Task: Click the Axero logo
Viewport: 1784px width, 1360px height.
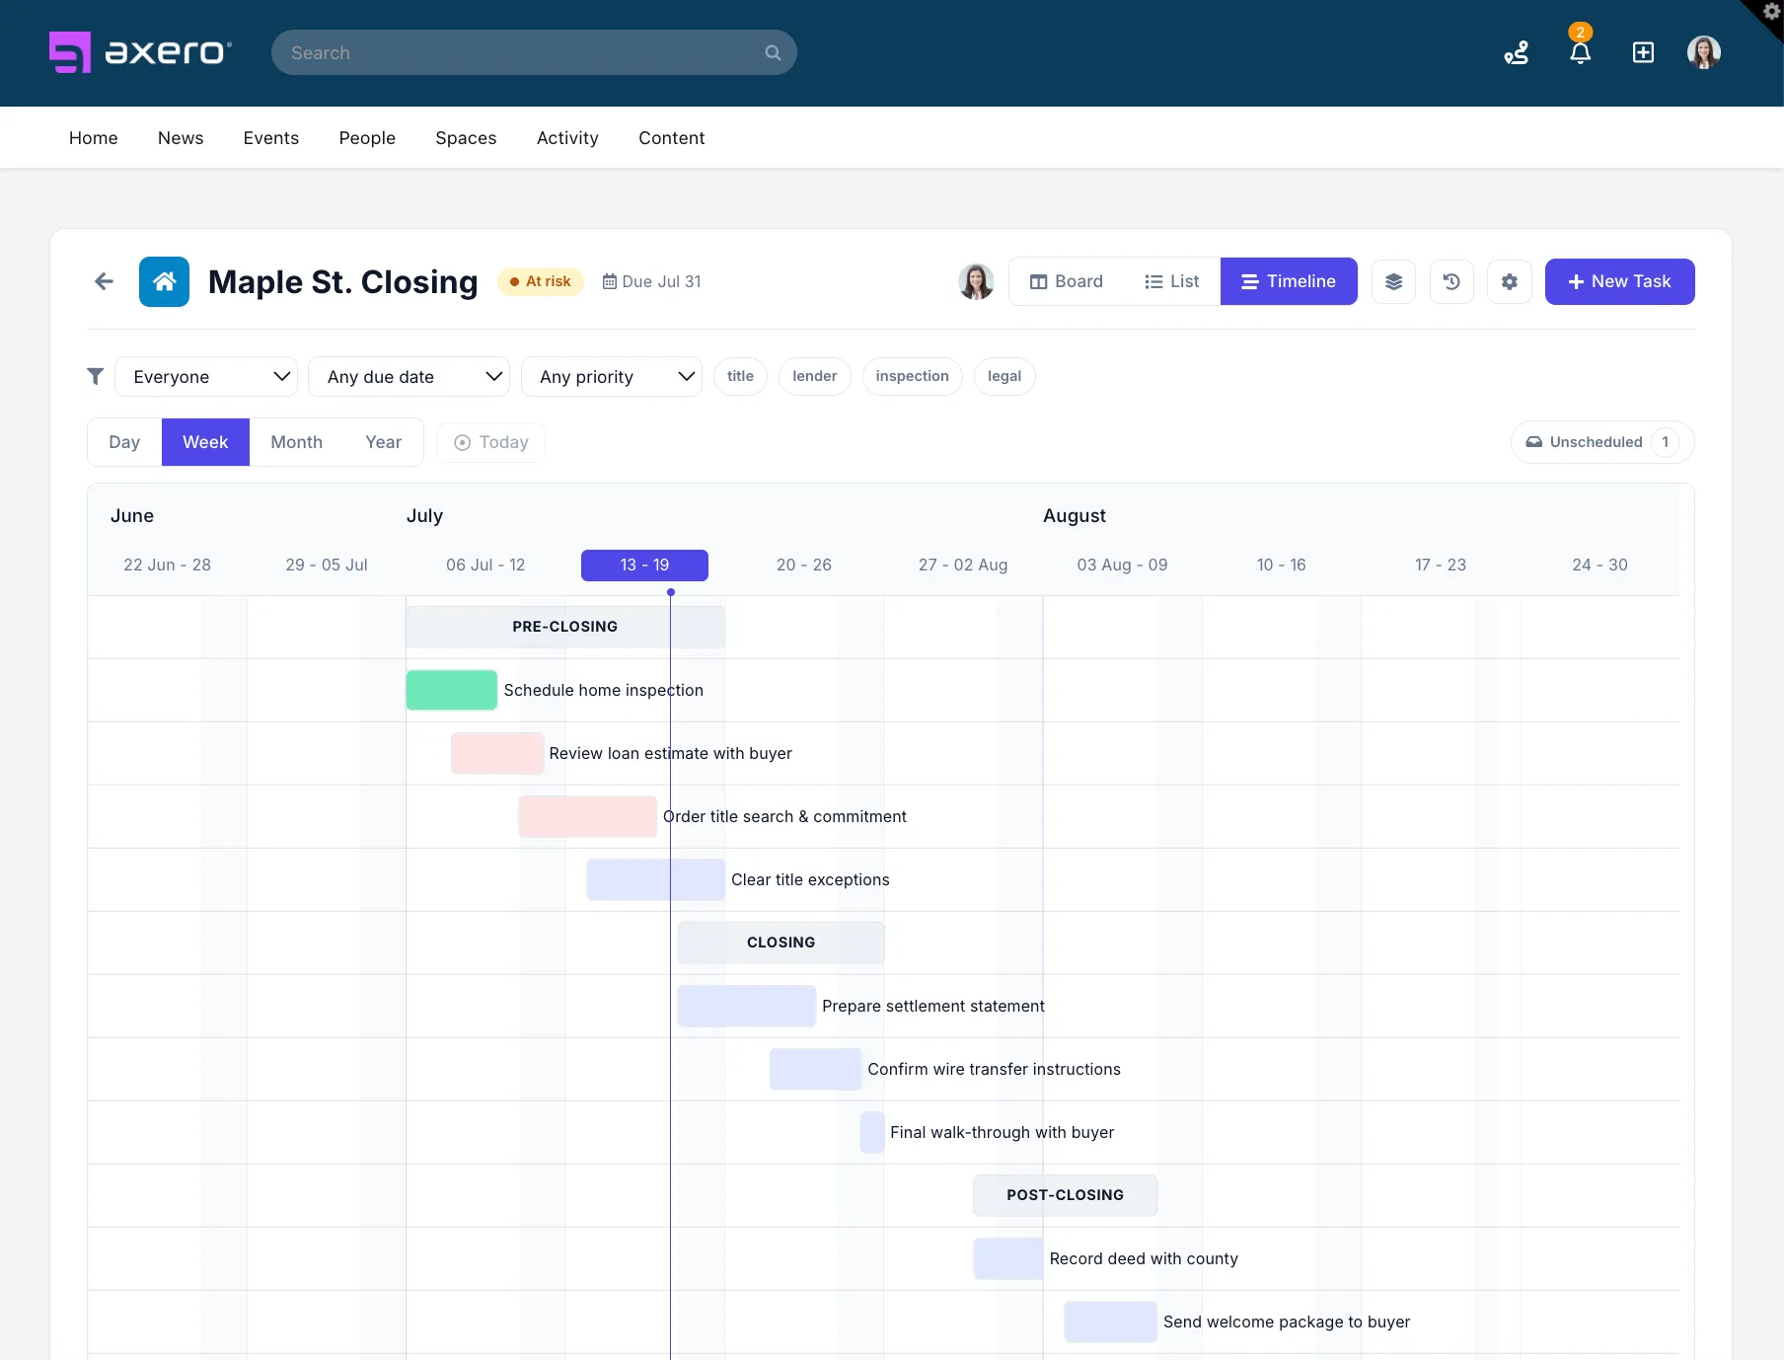Action: (140, 52)
